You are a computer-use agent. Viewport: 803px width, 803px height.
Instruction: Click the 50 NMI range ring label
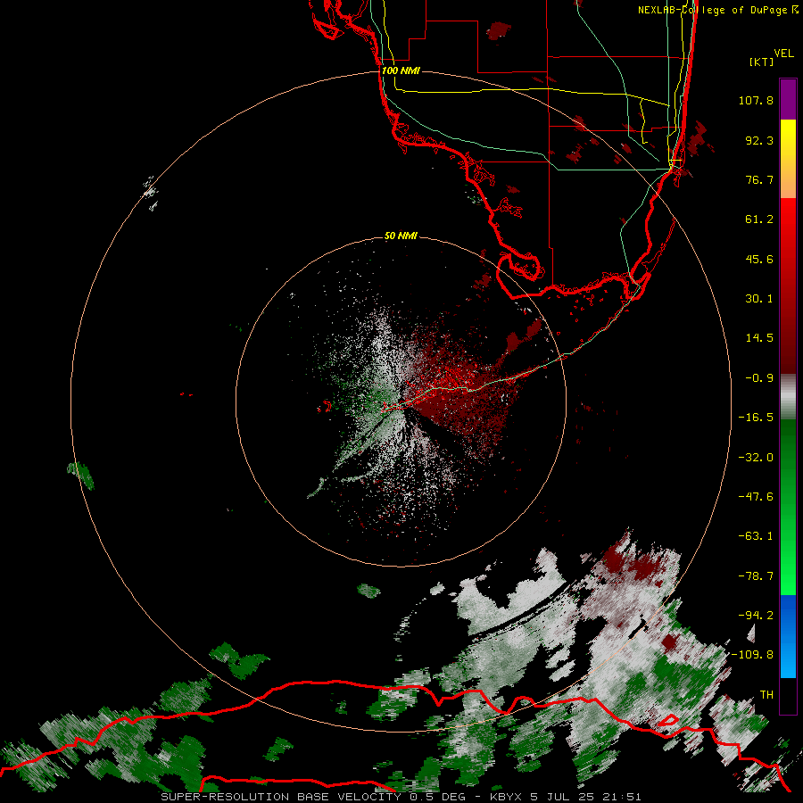coord(401,236)
